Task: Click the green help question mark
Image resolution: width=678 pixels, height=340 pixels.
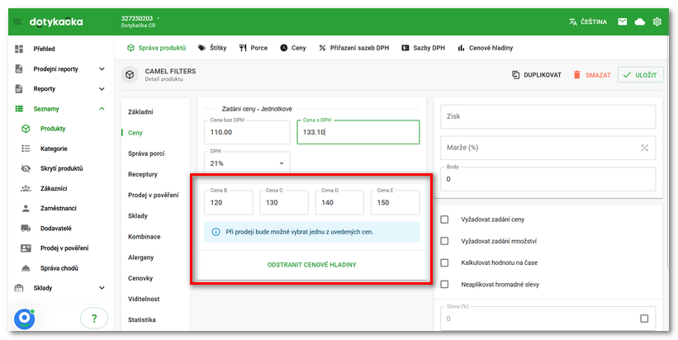Action: (x=94, y=319)
